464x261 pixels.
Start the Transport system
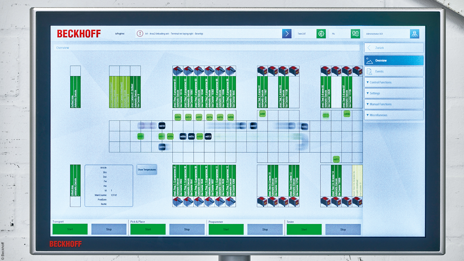tap(70, 229)
